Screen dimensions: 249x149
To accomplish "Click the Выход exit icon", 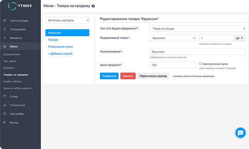I will tap(5, 122).
